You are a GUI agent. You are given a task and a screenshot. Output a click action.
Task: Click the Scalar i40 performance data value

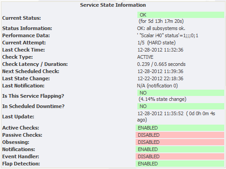[168, 35]
